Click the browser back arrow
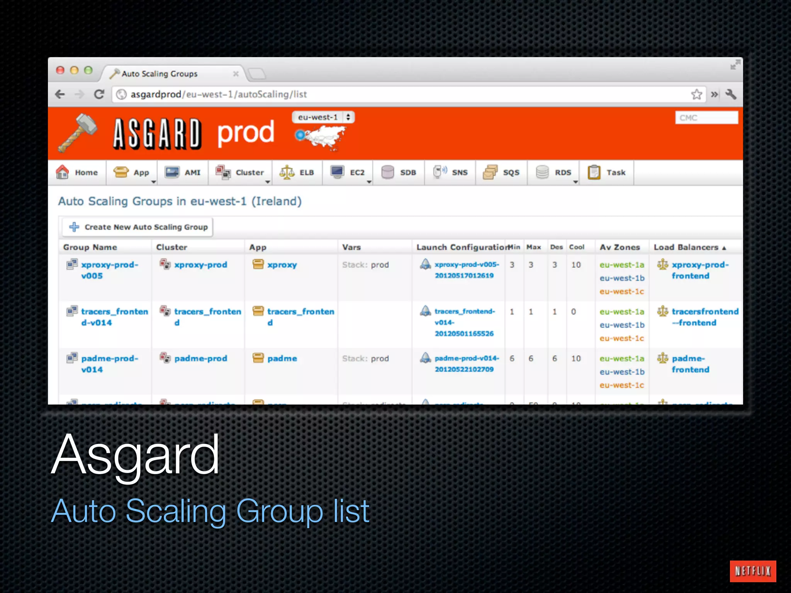The width and height of the screenshot is (791, 593). click(60, 94)
